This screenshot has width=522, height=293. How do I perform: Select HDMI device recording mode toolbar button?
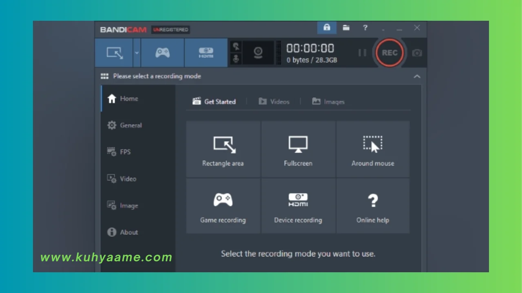pos(206,52)
